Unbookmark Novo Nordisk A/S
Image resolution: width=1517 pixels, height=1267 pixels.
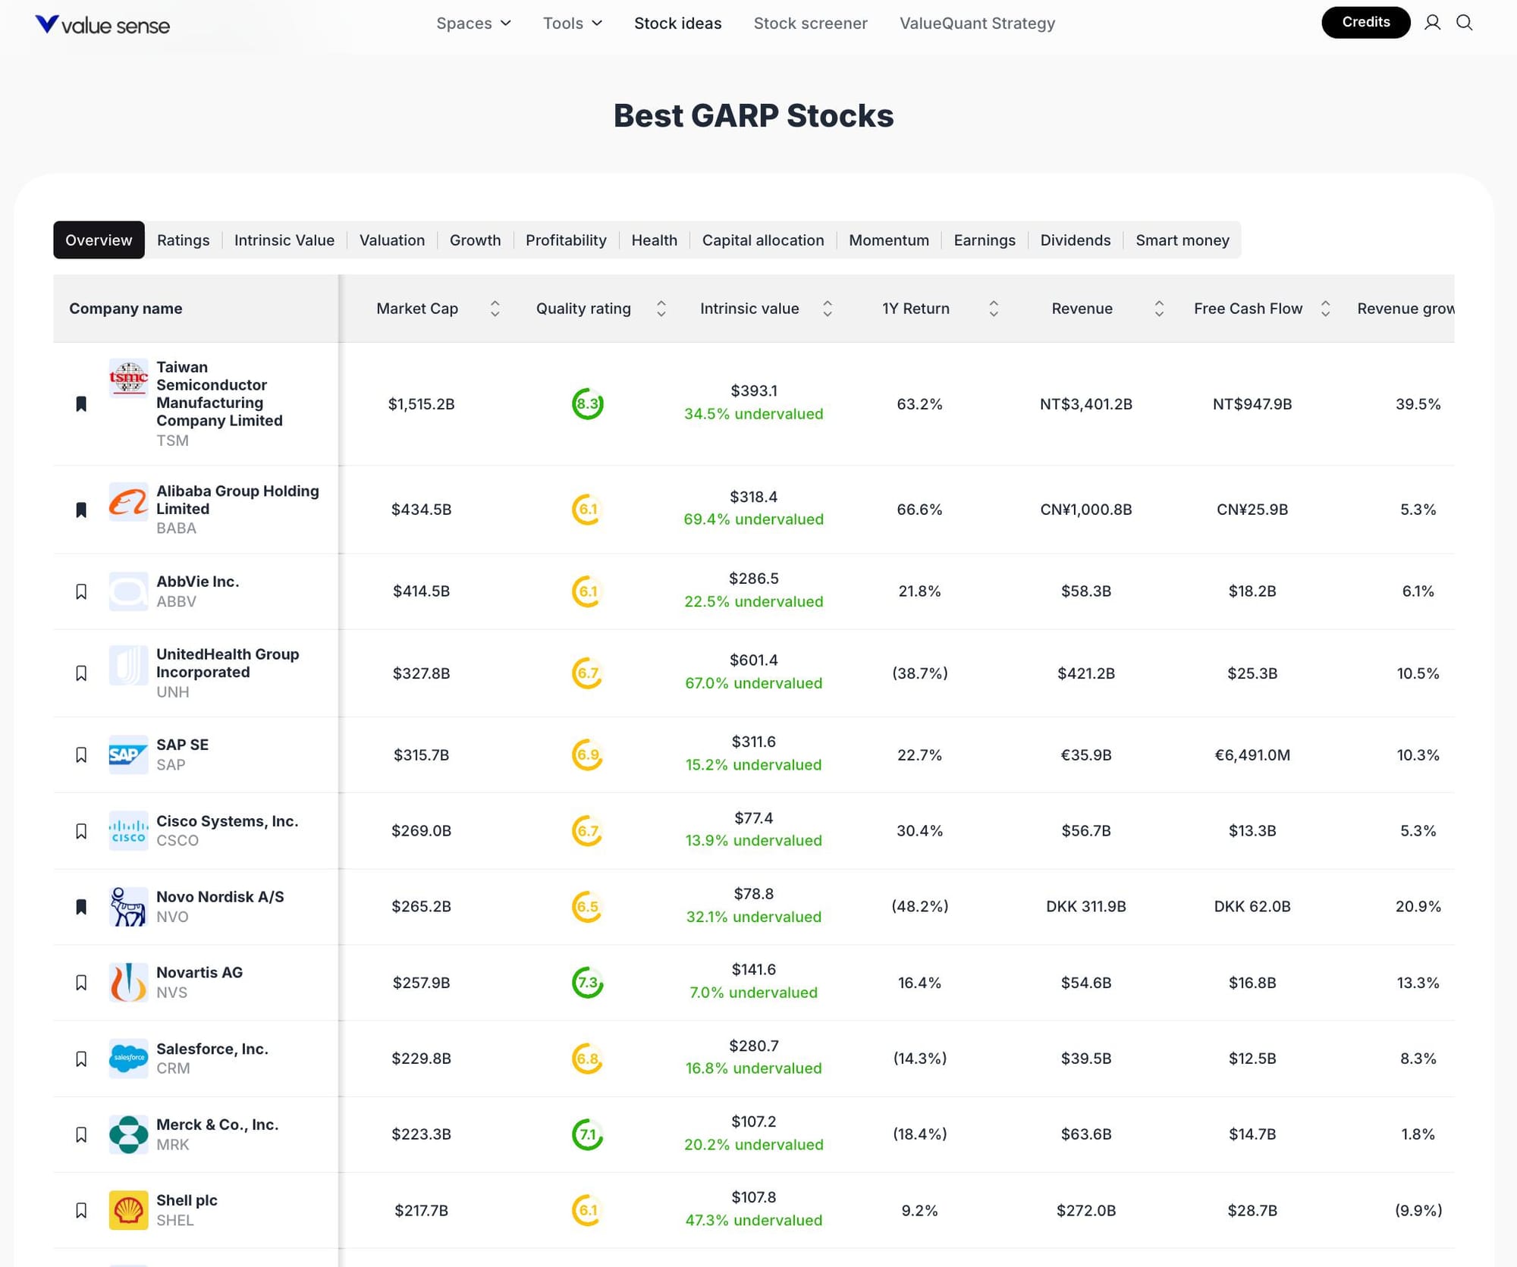(x=81, y=906)
